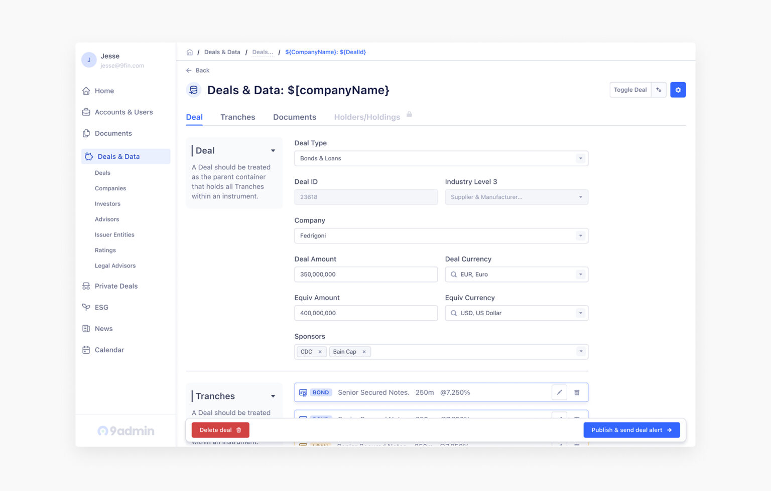The image size is (771, 491).
Task: Open Investors in the sidebar submenu
Action: [107, 204]
